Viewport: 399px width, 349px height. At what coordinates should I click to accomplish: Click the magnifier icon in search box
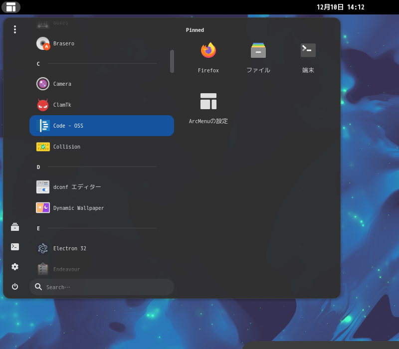[38, 287]
